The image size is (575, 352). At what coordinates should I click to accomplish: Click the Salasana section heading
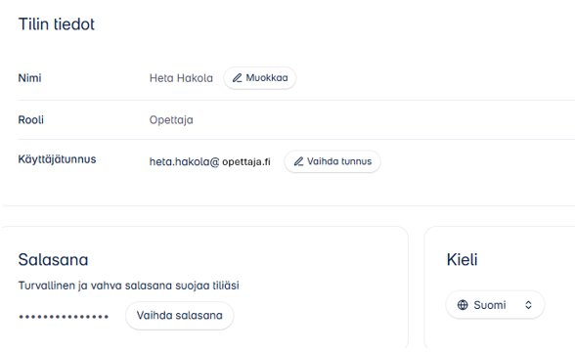tap(53, 260)
